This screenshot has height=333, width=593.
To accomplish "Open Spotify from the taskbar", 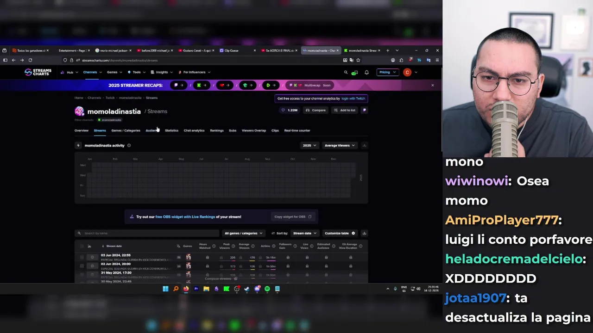I will click(x=267, y=289).
